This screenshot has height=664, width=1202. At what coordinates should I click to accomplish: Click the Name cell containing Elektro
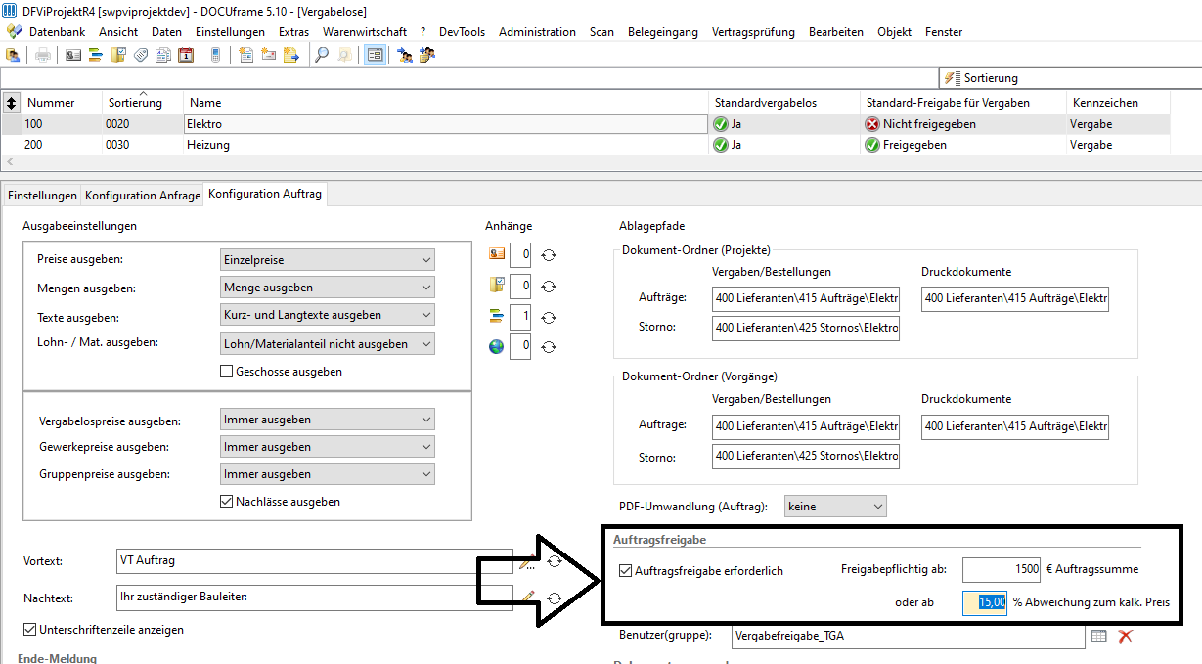point(445,124)
